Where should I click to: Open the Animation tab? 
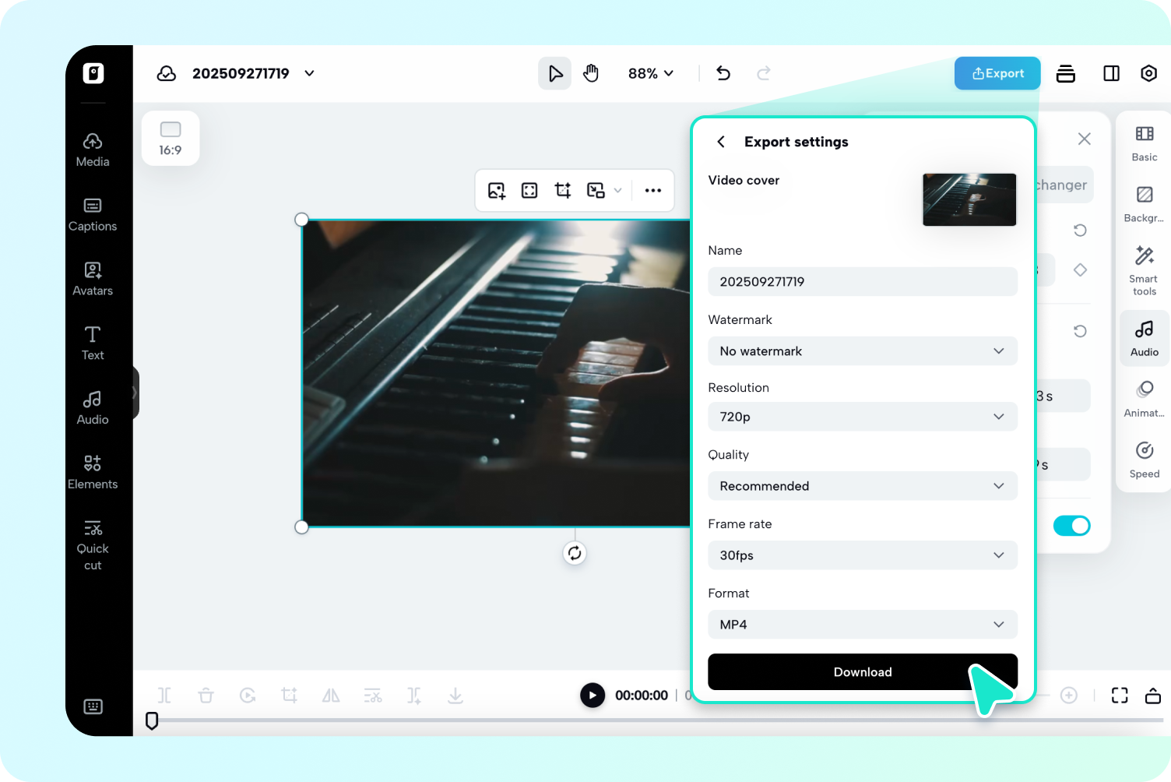1145,400
